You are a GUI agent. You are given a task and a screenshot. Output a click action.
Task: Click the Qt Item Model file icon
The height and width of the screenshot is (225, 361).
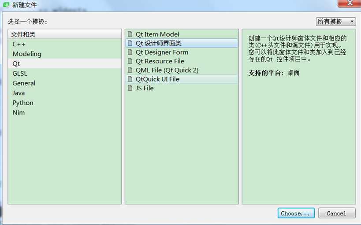pos(130,34)
